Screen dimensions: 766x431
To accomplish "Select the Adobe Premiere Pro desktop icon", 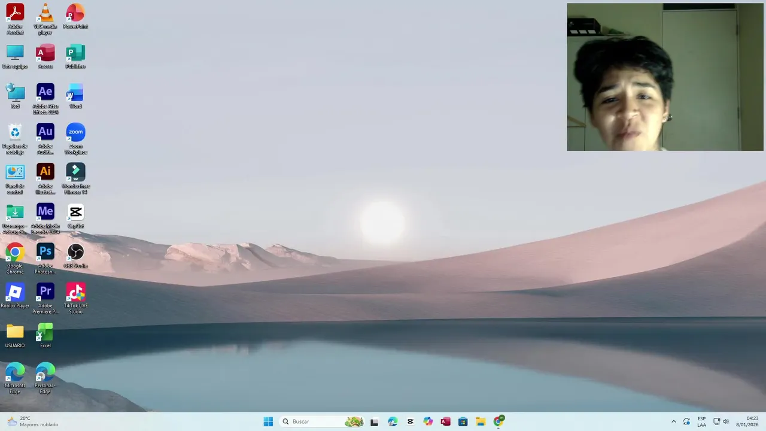I will pyautogui.click(x=45, y=298).
